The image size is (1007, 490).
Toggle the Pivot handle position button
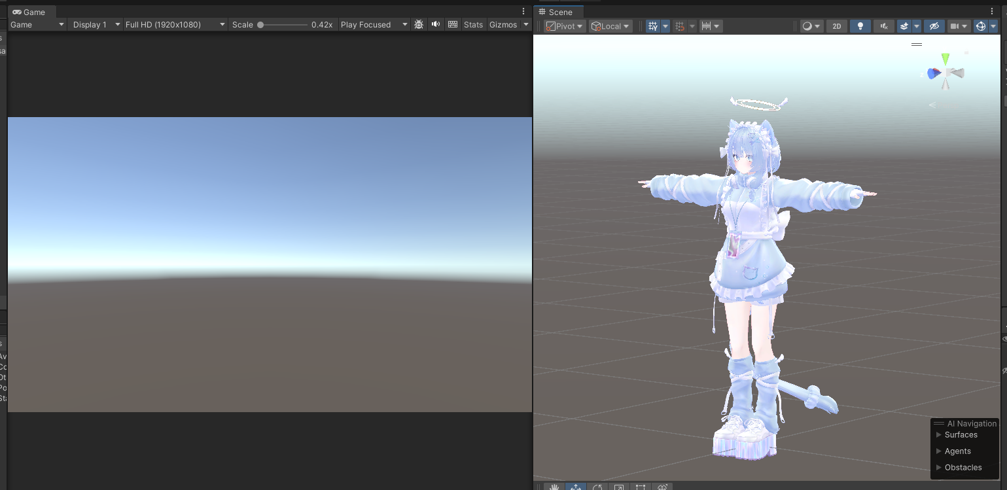click(565, 26)
